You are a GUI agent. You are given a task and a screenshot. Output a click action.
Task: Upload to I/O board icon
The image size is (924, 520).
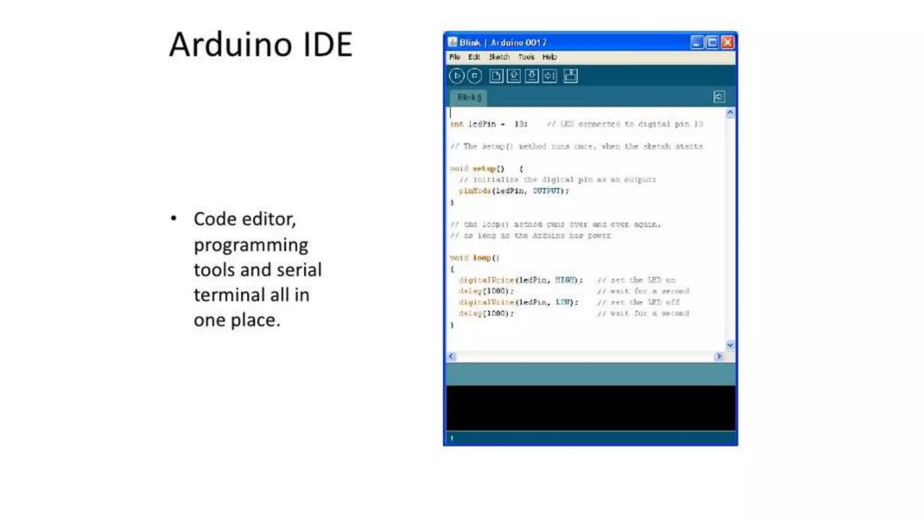550,76
